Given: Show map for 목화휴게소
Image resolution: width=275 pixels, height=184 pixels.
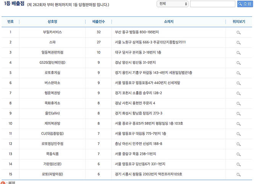Looking at the screenshot, I should [x=238, y=103].
